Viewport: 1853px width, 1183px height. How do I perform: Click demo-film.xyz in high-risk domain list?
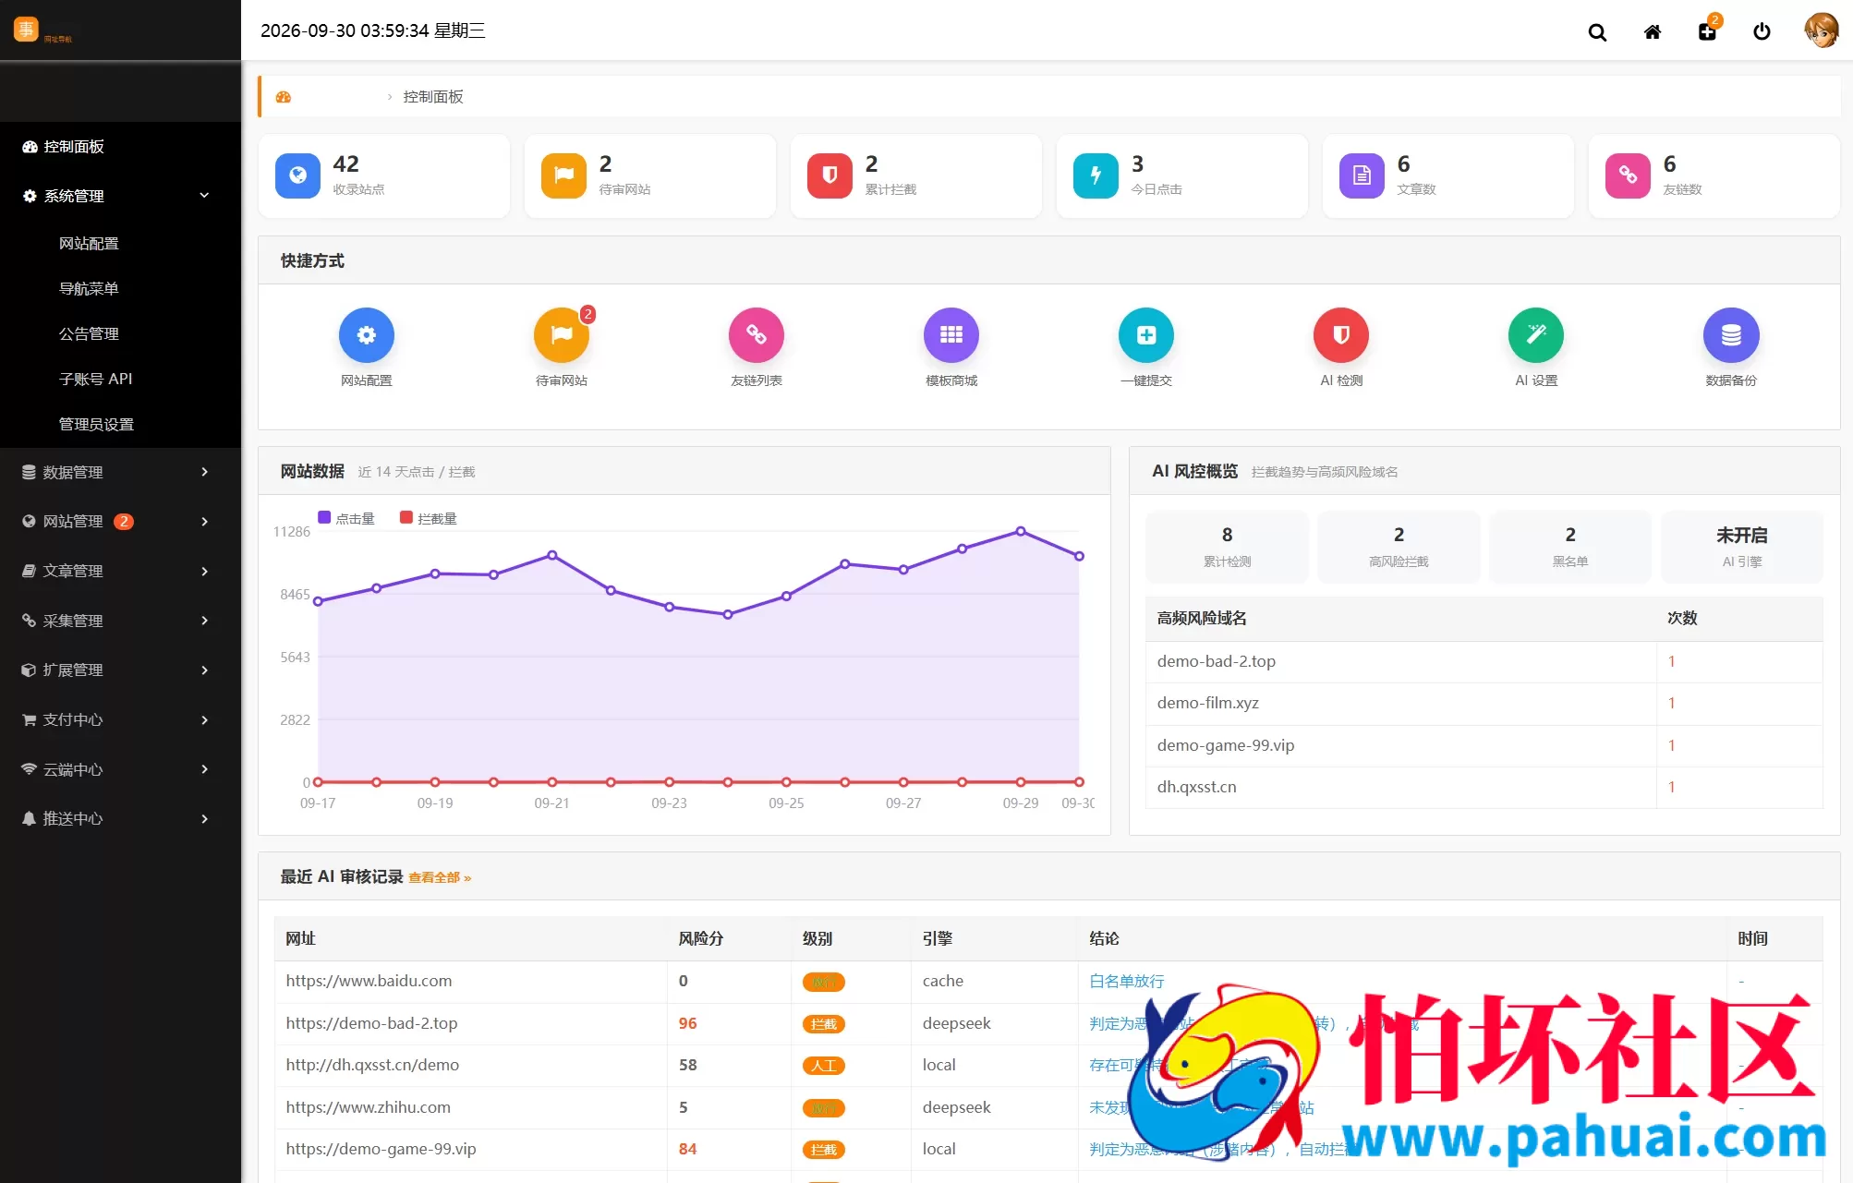point(1207,703)
